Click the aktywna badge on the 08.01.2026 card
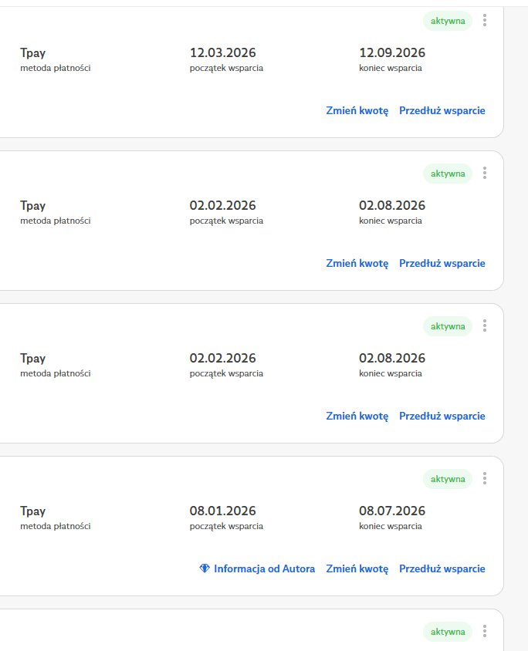Viewport: 528px width, 651px height. 448,479
